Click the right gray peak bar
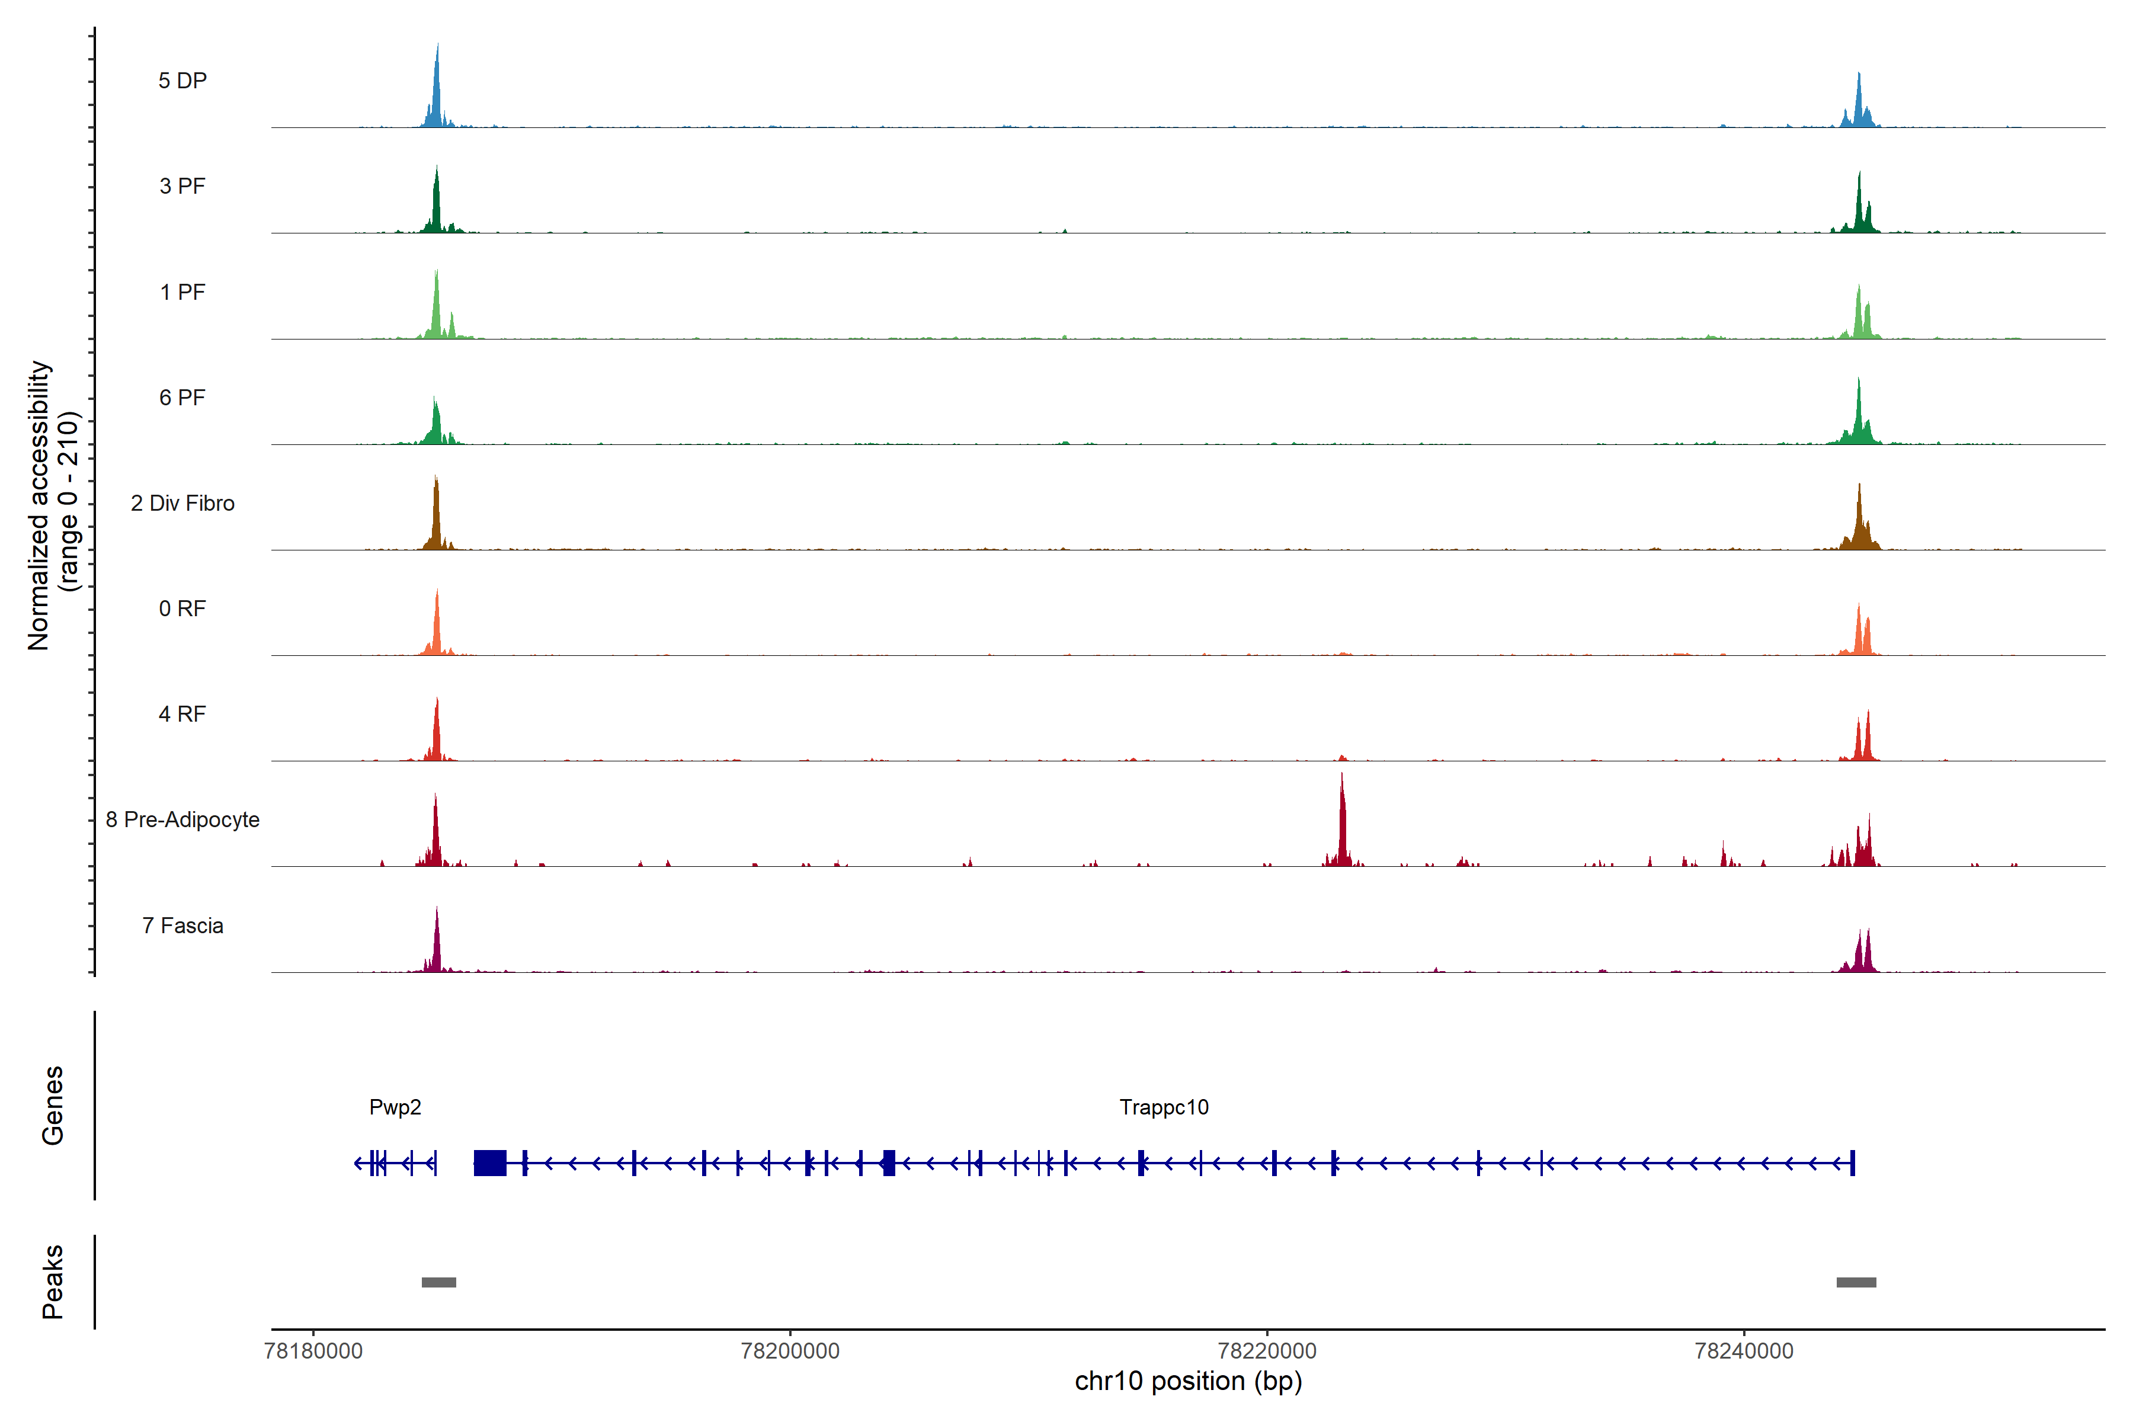The height and width of the screenshot is (1422, 2133). click(x=1856, y=1282)
